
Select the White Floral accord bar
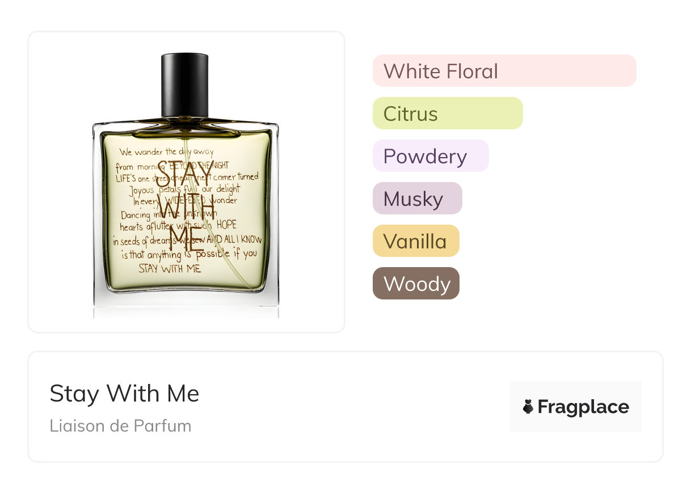pos(504,71)
